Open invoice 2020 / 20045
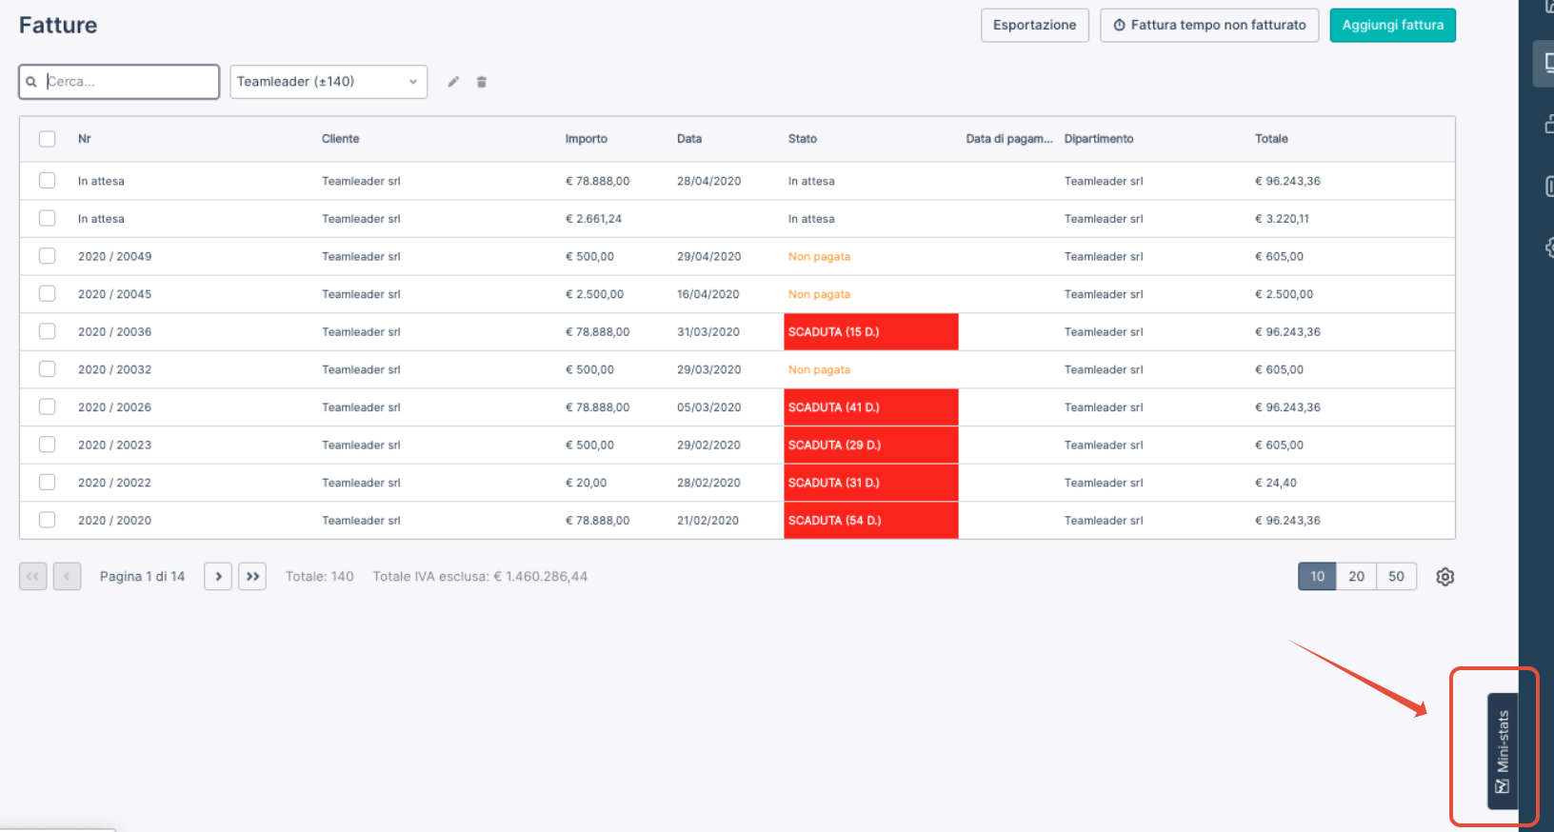 click(x=114, y=294)
